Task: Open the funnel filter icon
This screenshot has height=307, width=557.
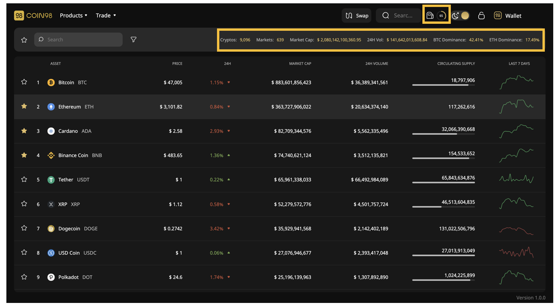Action: pyautogui.click(x=133, y=39)
